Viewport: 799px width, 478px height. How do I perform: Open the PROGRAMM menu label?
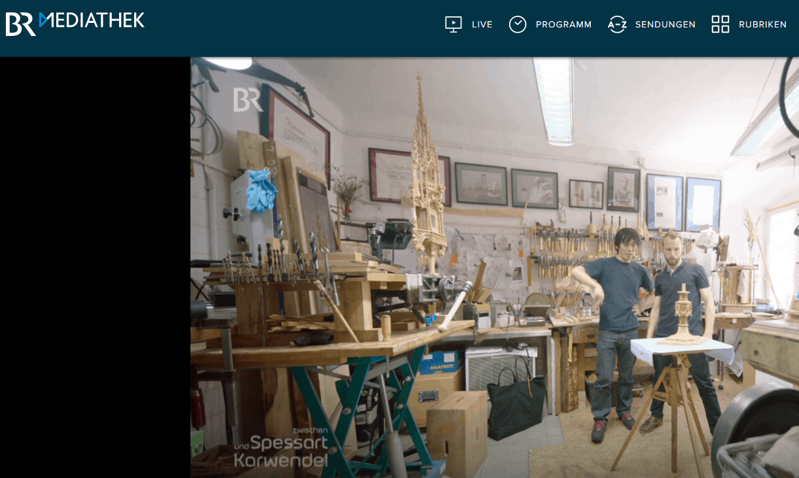click(563, 25)
